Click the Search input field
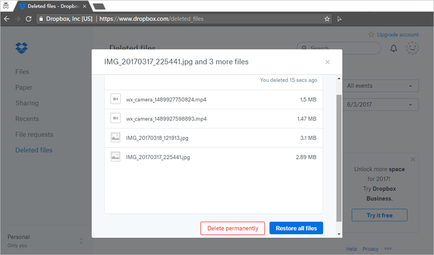The width and height of the screenshot is (434, 255). coord(339,48)
